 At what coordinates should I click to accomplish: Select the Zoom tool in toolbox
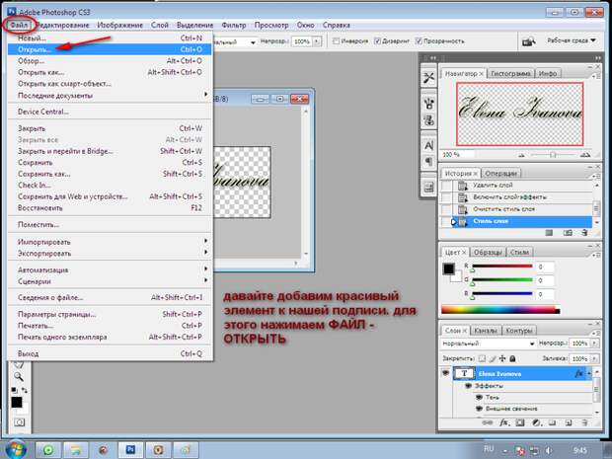[18, 376]
